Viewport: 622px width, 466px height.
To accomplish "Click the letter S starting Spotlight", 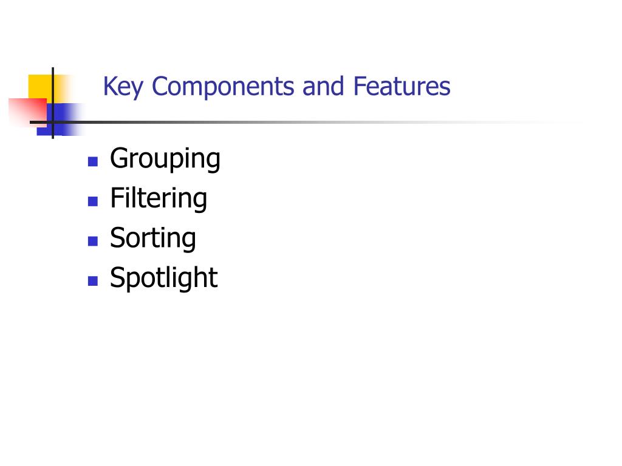I will [120, 277].
